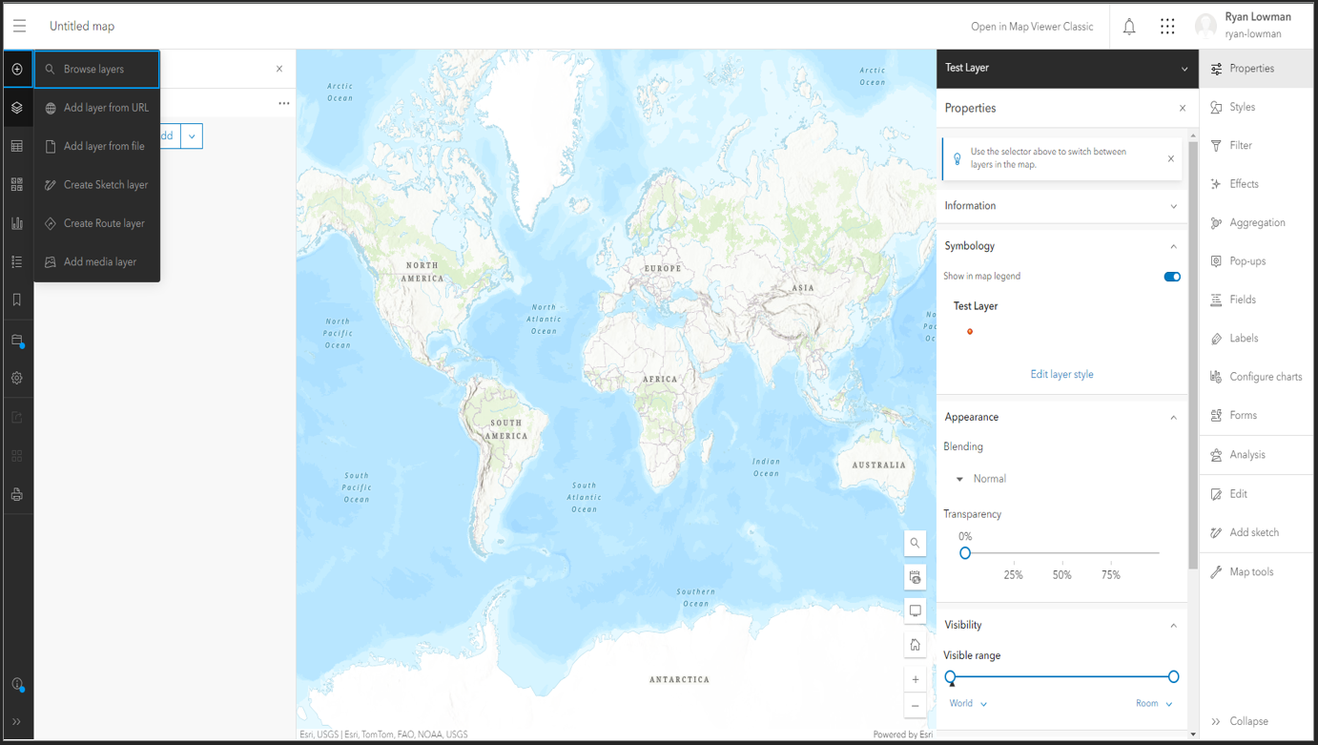
Task: Open the Legend panel
Action: 17,260
